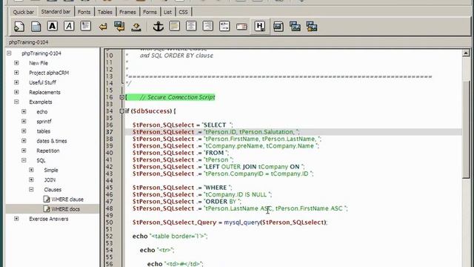Insert an image with the single image icon
The height and width of the screenshot is (267, 474).
click(x=278, y=27)
